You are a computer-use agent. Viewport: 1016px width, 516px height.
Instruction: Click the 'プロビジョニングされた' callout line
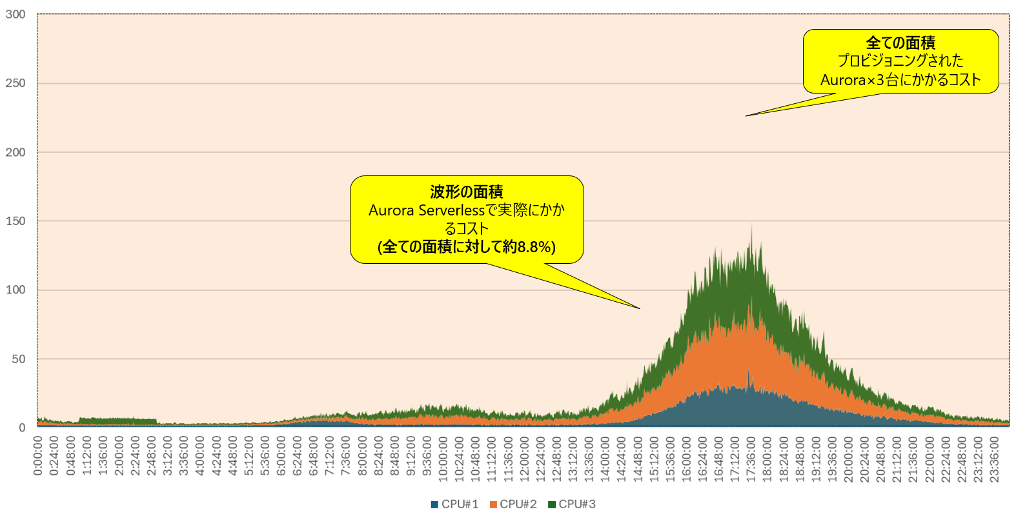(900, 61)
